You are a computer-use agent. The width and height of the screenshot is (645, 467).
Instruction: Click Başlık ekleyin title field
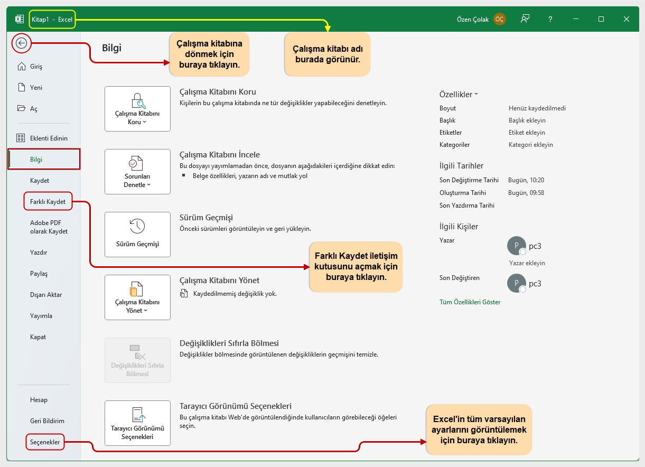pos(527,120)
